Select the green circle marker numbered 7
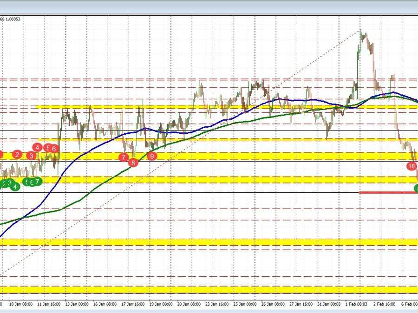 point(37,182)
